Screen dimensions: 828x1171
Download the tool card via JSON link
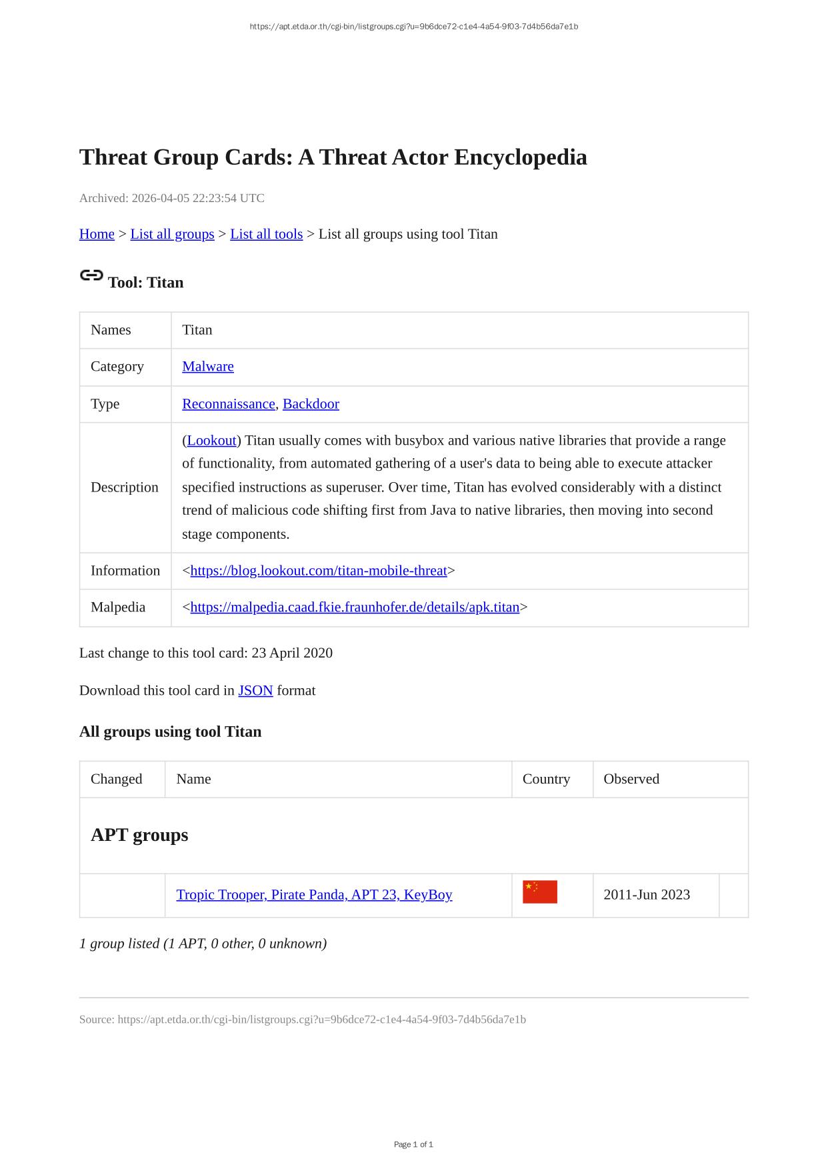point(255,691)
